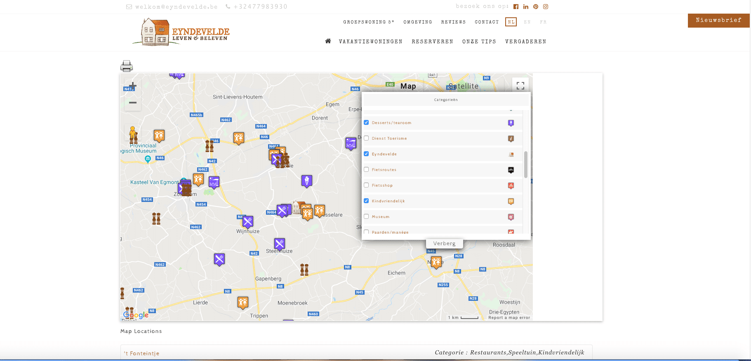Screen dimensions: 751x361
Task: Switch to the Map view tab
Action: pos(408,86)
